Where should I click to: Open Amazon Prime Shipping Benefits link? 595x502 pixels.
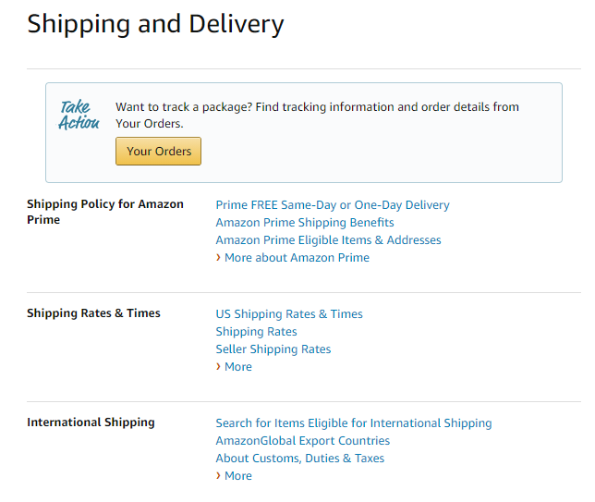305,223
